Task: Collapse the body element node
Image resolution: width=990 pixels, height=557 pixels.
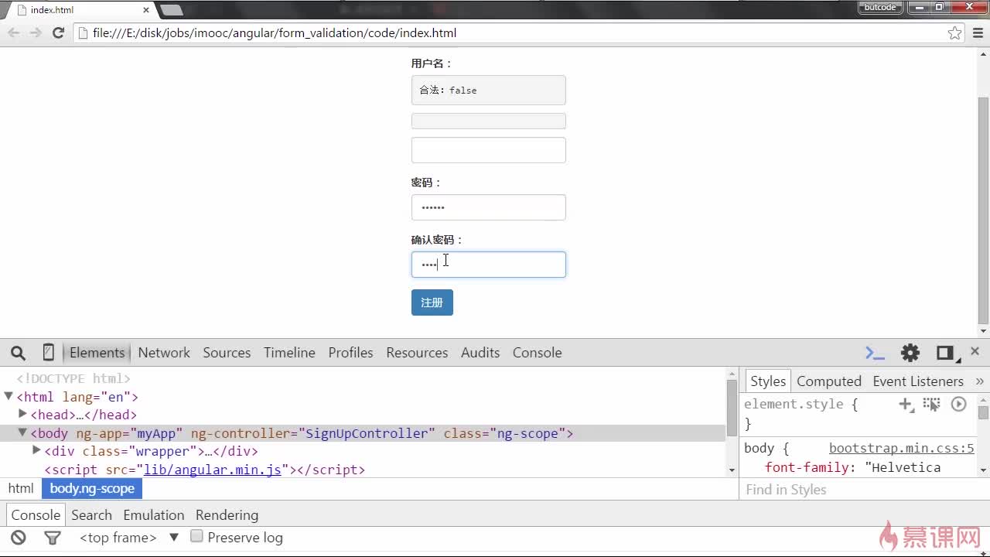Action: pyautogui.click(x=22, y=432)
